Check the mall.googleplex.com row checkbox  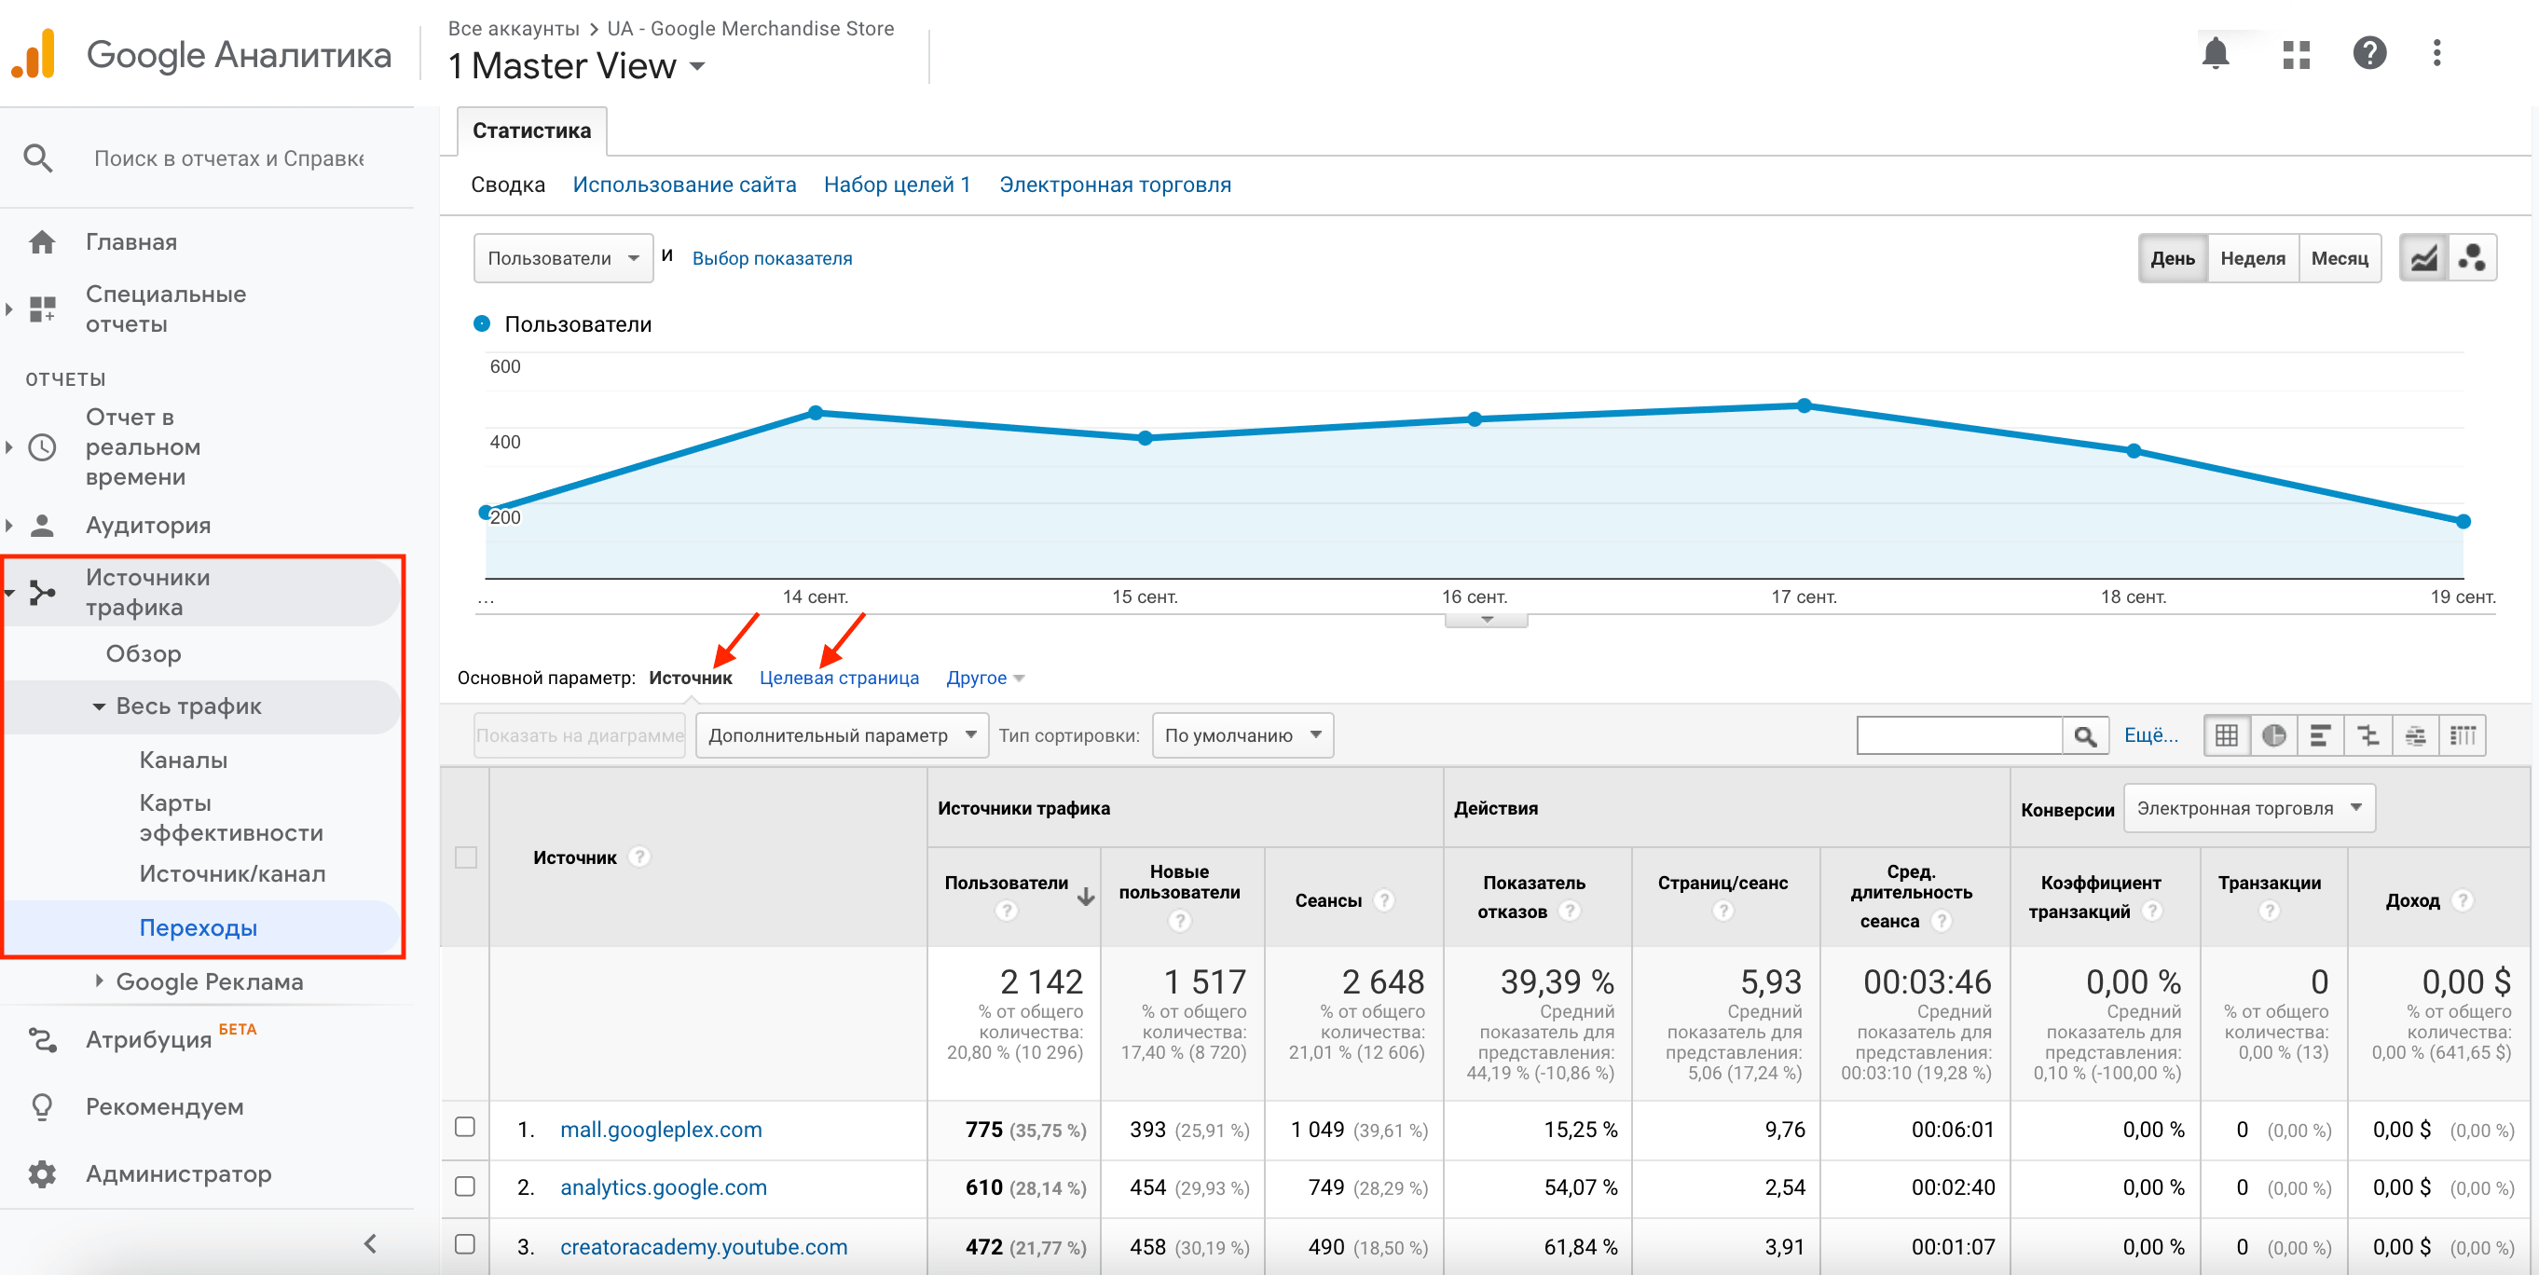tap(464, 1126)
